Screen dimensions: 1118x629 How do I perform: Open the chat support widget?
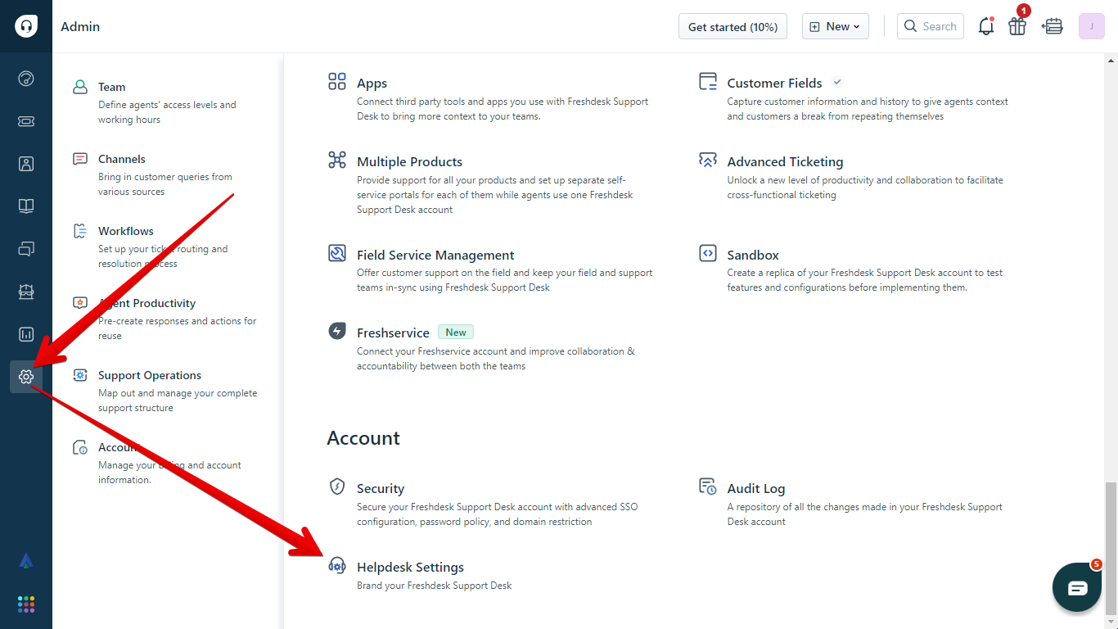[1077, 588]
